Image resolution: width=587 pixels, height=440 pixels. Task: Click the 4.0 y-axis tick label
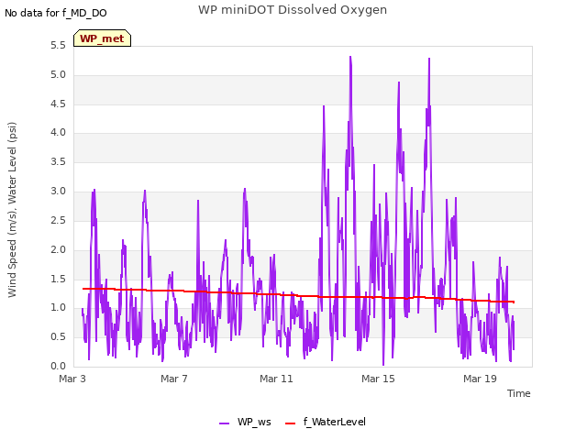(58, 132)
